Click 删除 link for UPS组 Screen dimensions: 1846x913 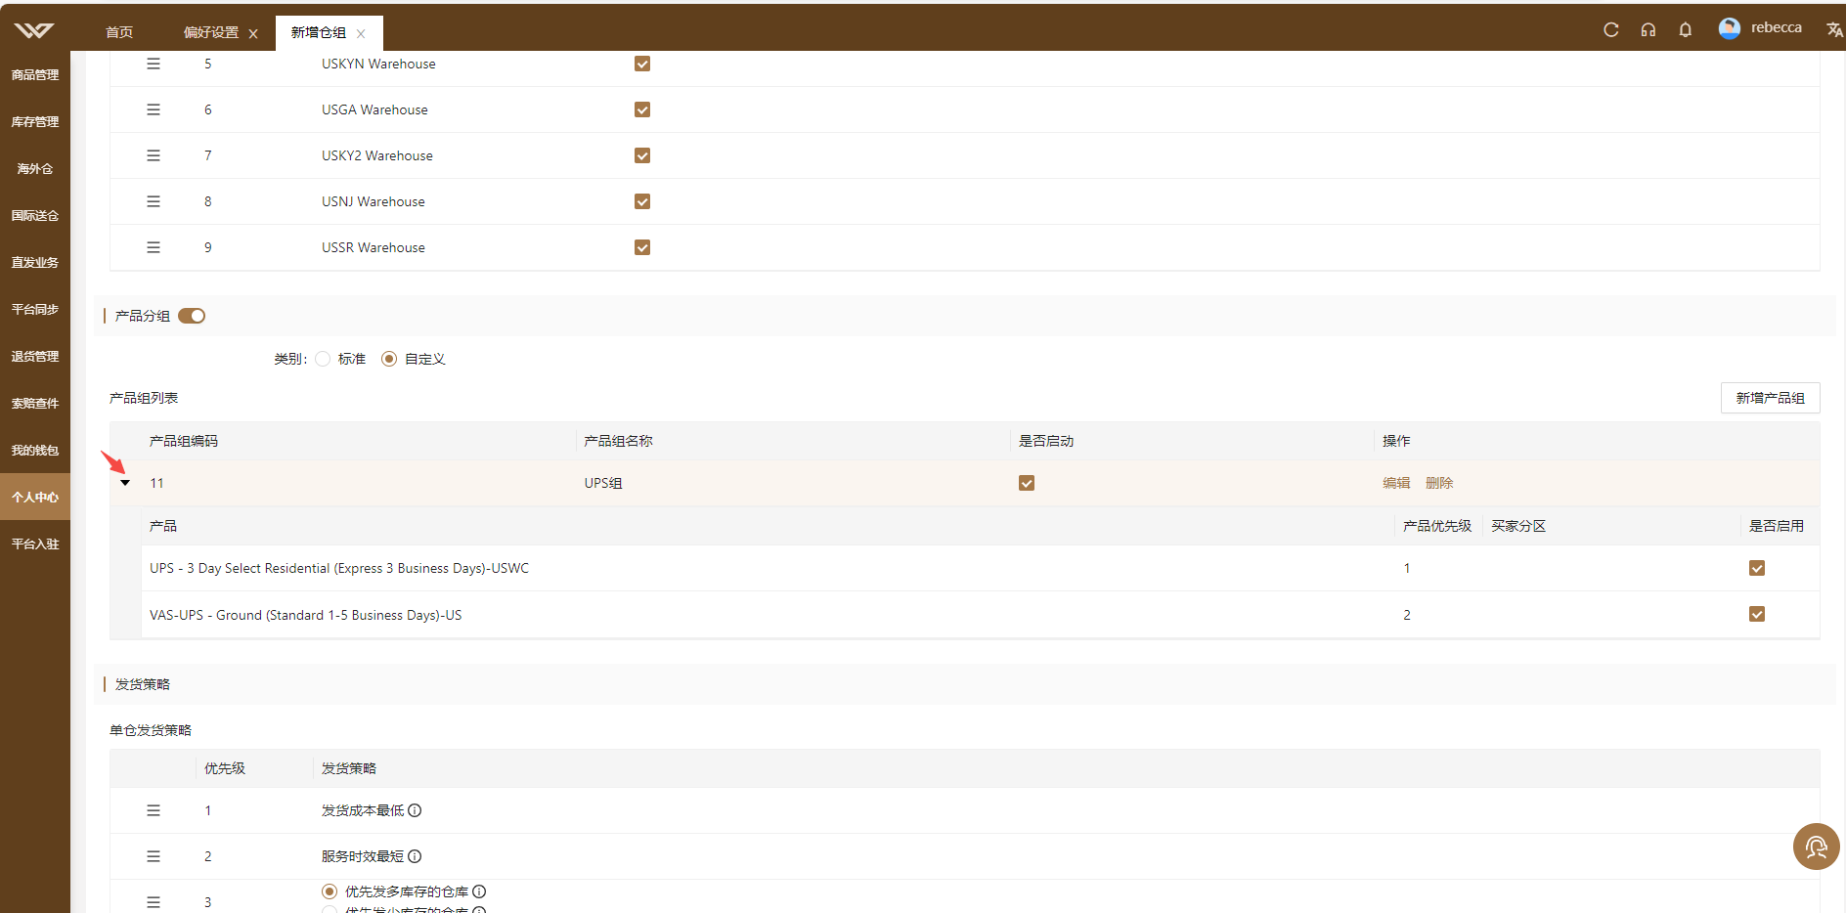1439,483
